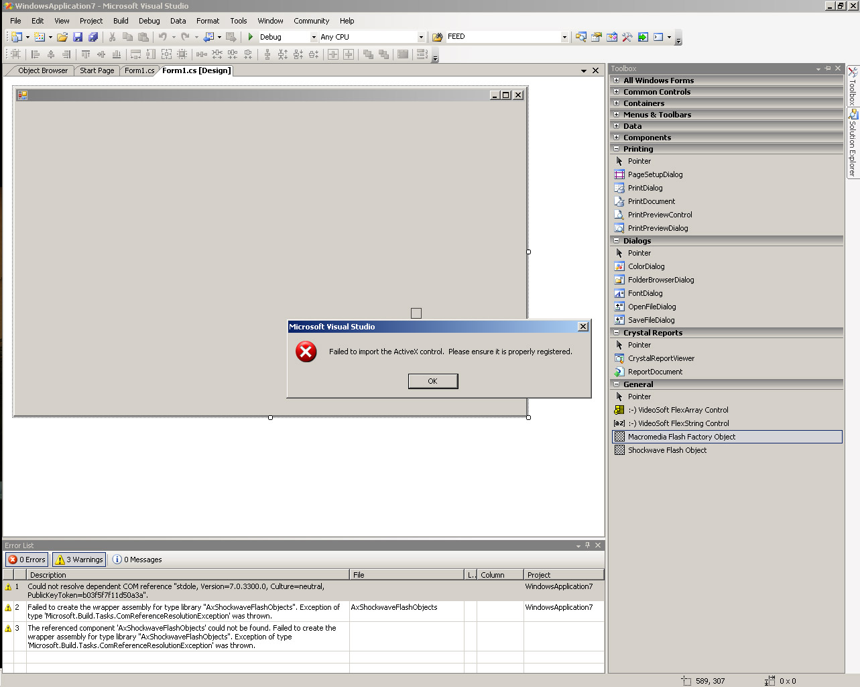The width and height of the screenshot is (860, 687).
Task: Click the Find in Files icon
Action: pos(438,37)
